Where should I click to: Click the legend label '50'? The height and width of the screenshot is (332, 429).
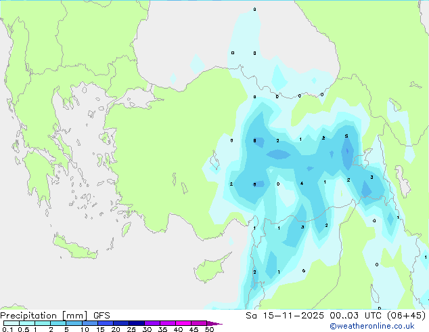click(210, 329)
